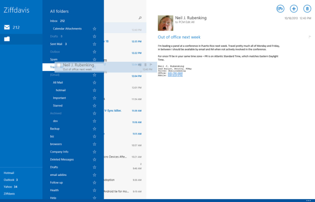
Task: Open the Sent Mail folder
Action: coord(58,44)
